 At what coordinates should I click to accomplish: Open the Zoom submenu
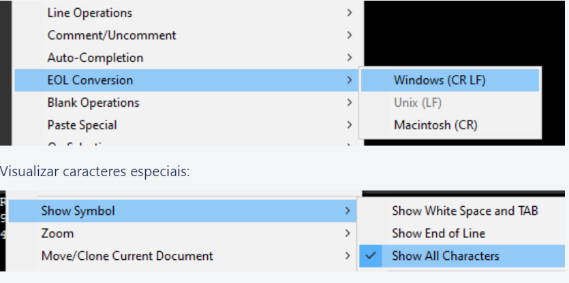pyautogui.click(x=57, y=233)
